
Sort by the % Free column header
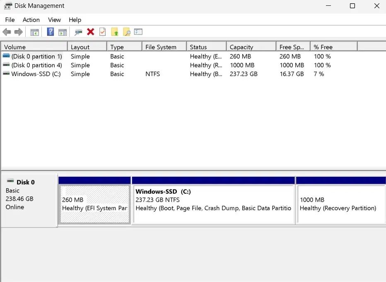coord(334,47)
